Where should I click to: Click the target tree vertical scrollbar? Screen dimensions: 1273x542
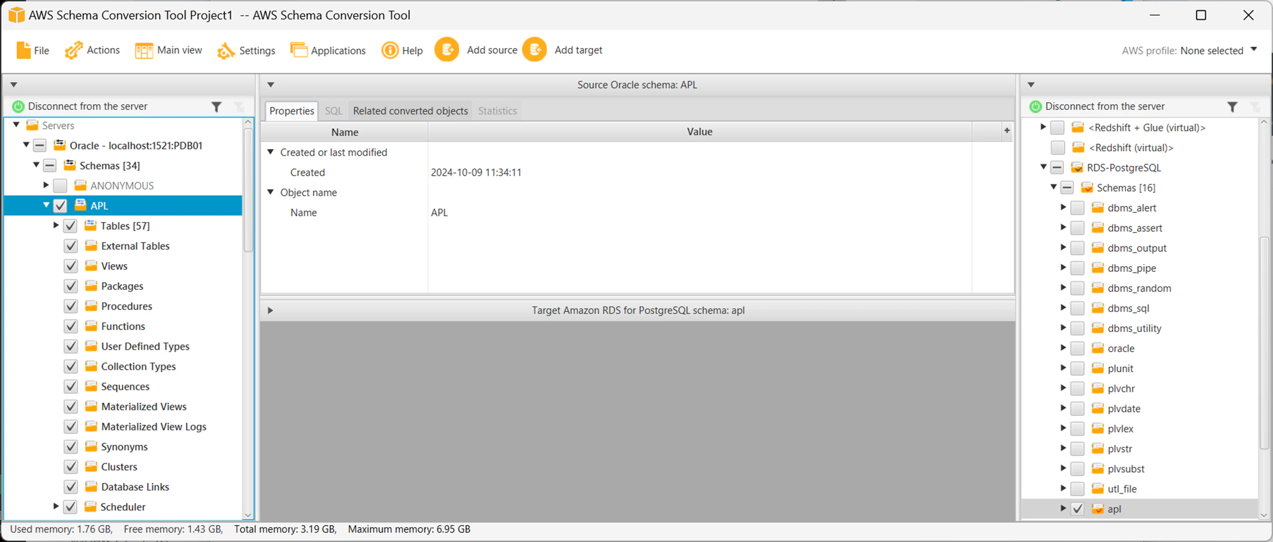(x=1264, y=344)
